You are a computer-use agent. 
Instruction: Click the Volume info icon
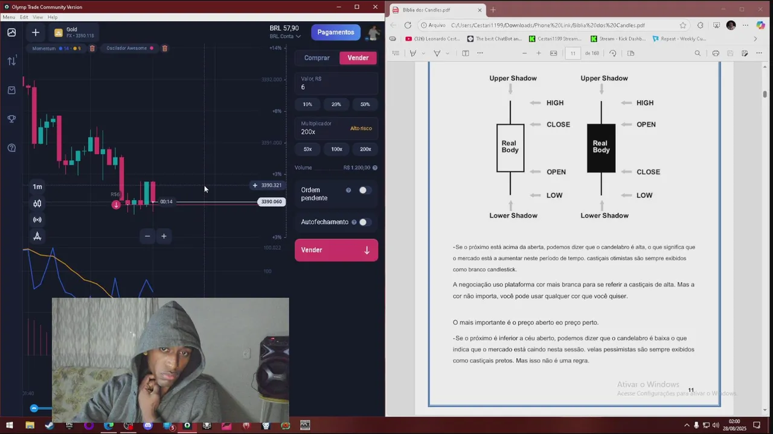tap(375, 168)
